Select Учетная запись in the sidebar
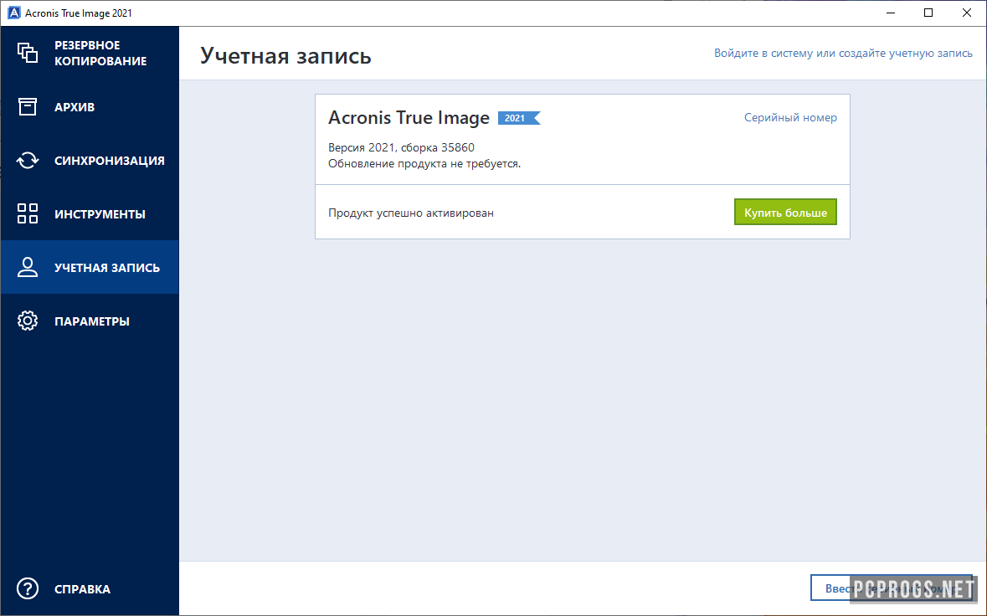Screen dimensions: 987x616 tap(90, 268)
